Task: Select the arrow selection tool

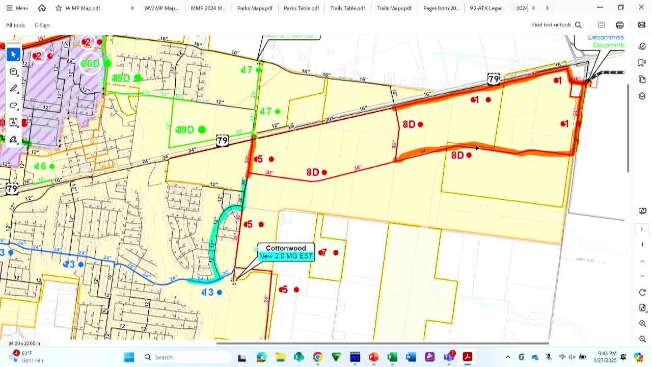Action: pos(14,55)
